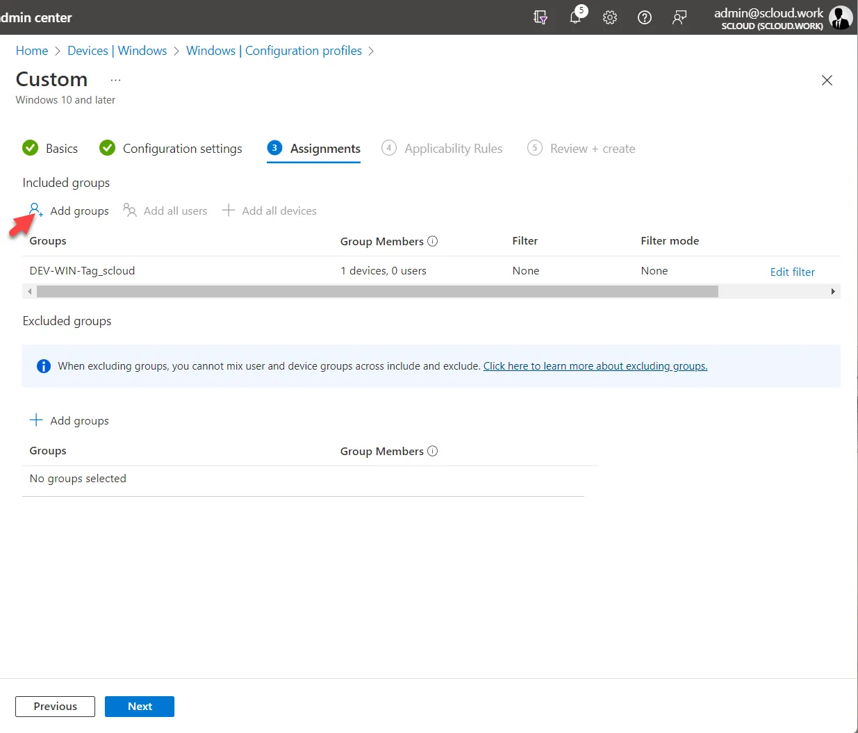Viewport: 858px width, 733px height.
Task: Open Windows | Configuration profiles breadcrumb
Action: pyautogui.click(x=274, y=51)
